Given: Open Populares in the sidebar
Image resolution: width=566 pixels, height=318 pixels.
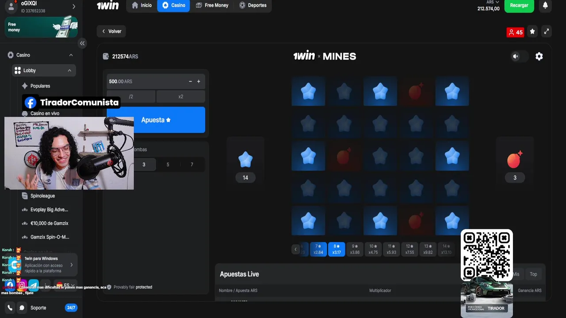Looking at the screenshot, I should [40, 86].
